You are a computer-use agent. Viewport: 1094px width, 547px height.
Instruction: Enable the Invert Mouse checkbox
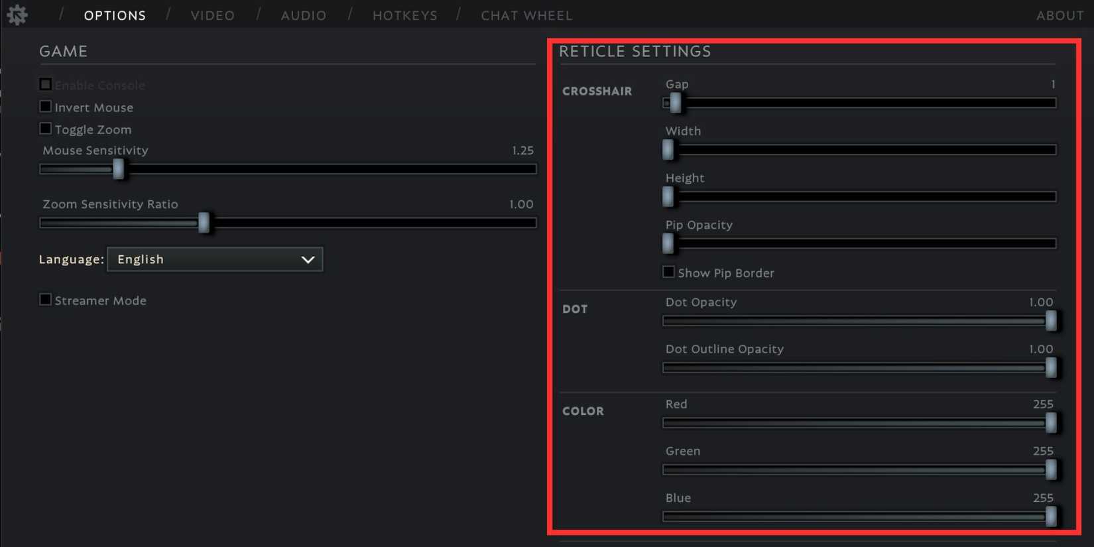click(45, 106)
